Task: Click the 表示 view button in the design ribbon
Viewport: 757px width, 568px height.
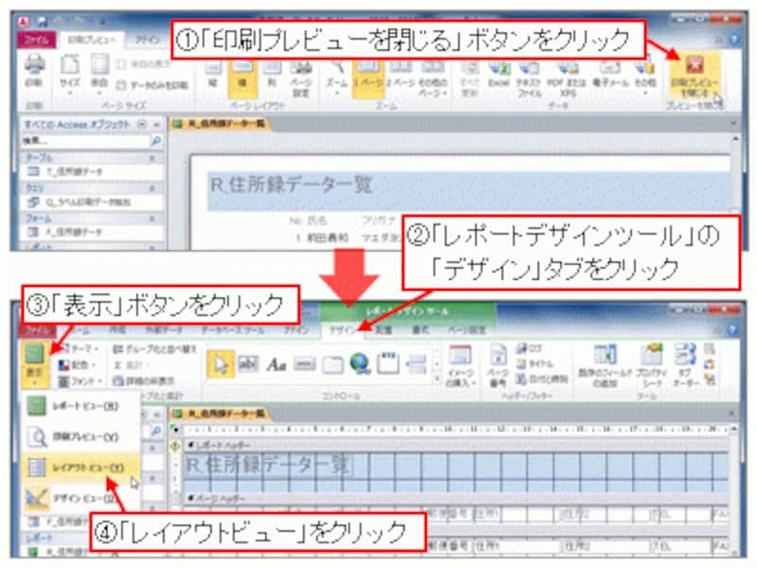Action: pyautogui.click(x=34, y=364)
